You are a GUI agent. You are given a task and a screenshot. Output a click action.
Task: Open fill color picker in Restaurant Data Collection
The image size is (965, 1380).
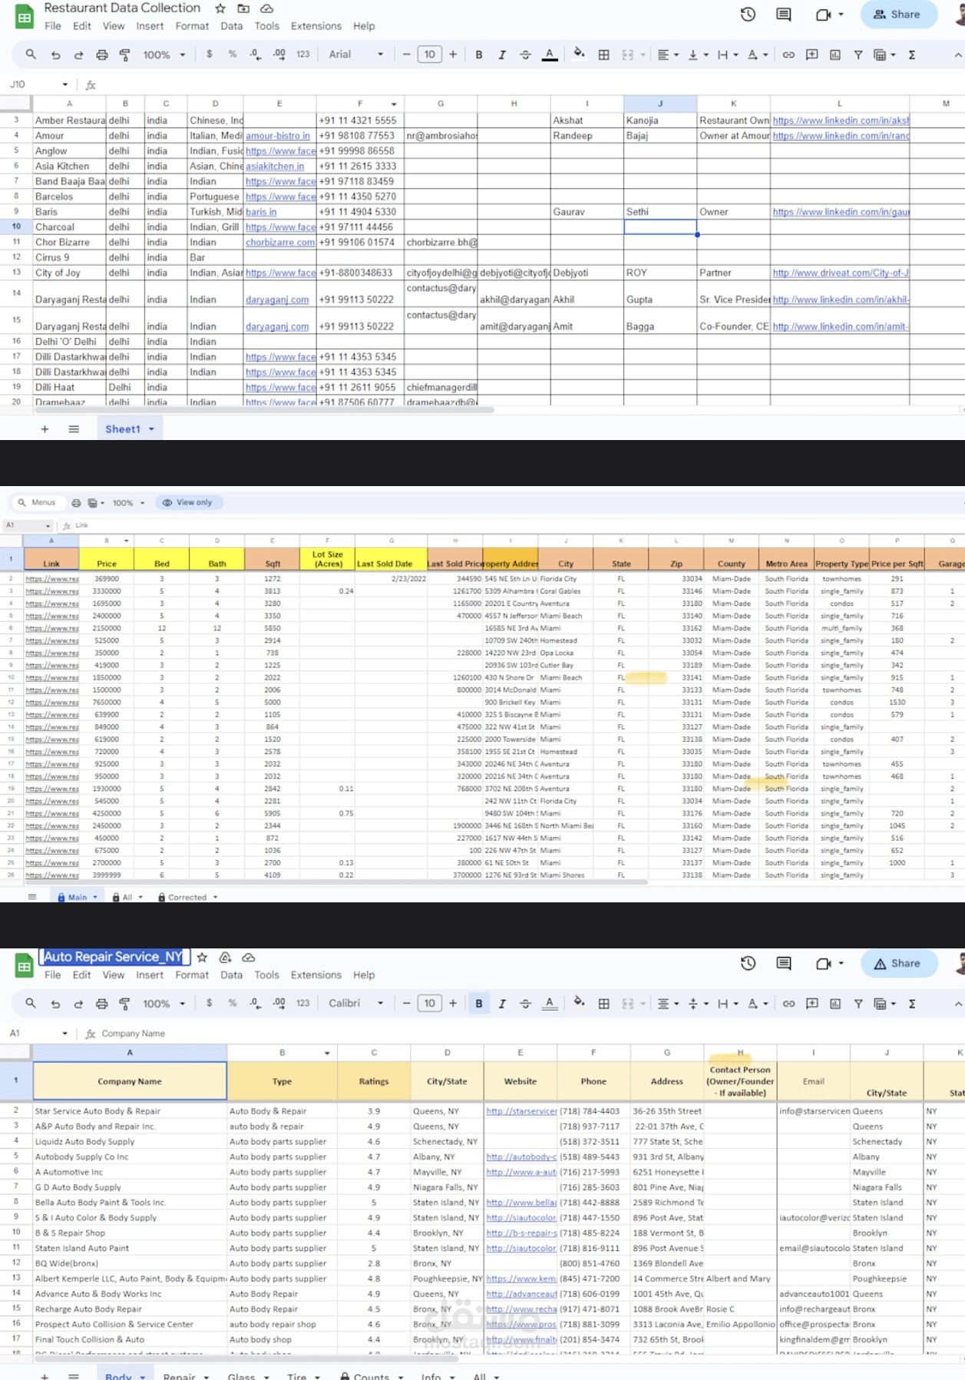(580, 55)
